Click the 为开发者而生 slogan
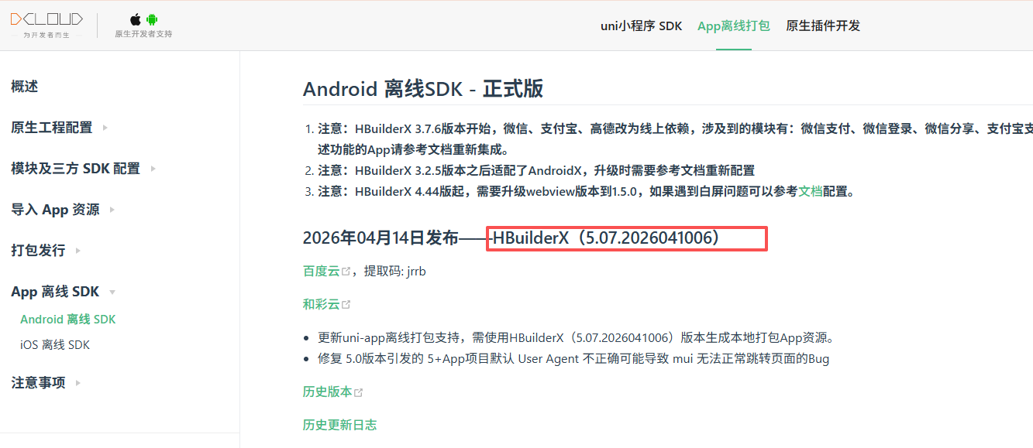The width and height of the screenshot is (1033, 448). coord(46,35)
